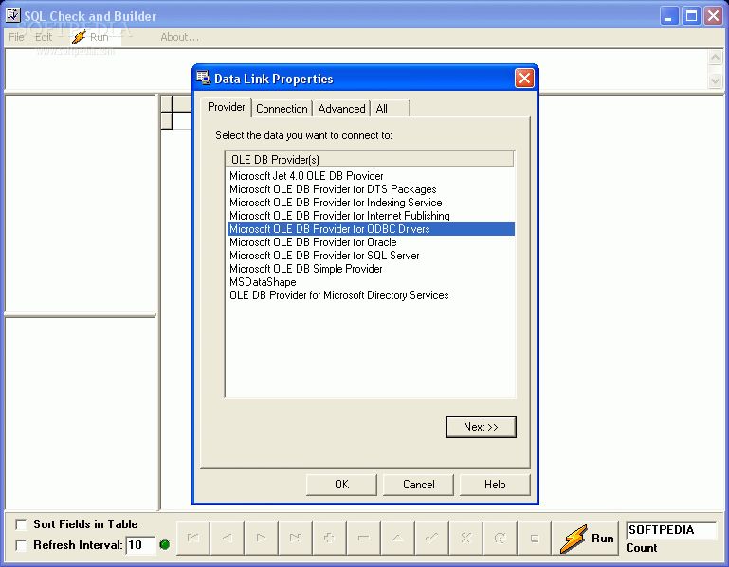
Task: Edit record with triangle navigator button
Action: pos(397,538)
